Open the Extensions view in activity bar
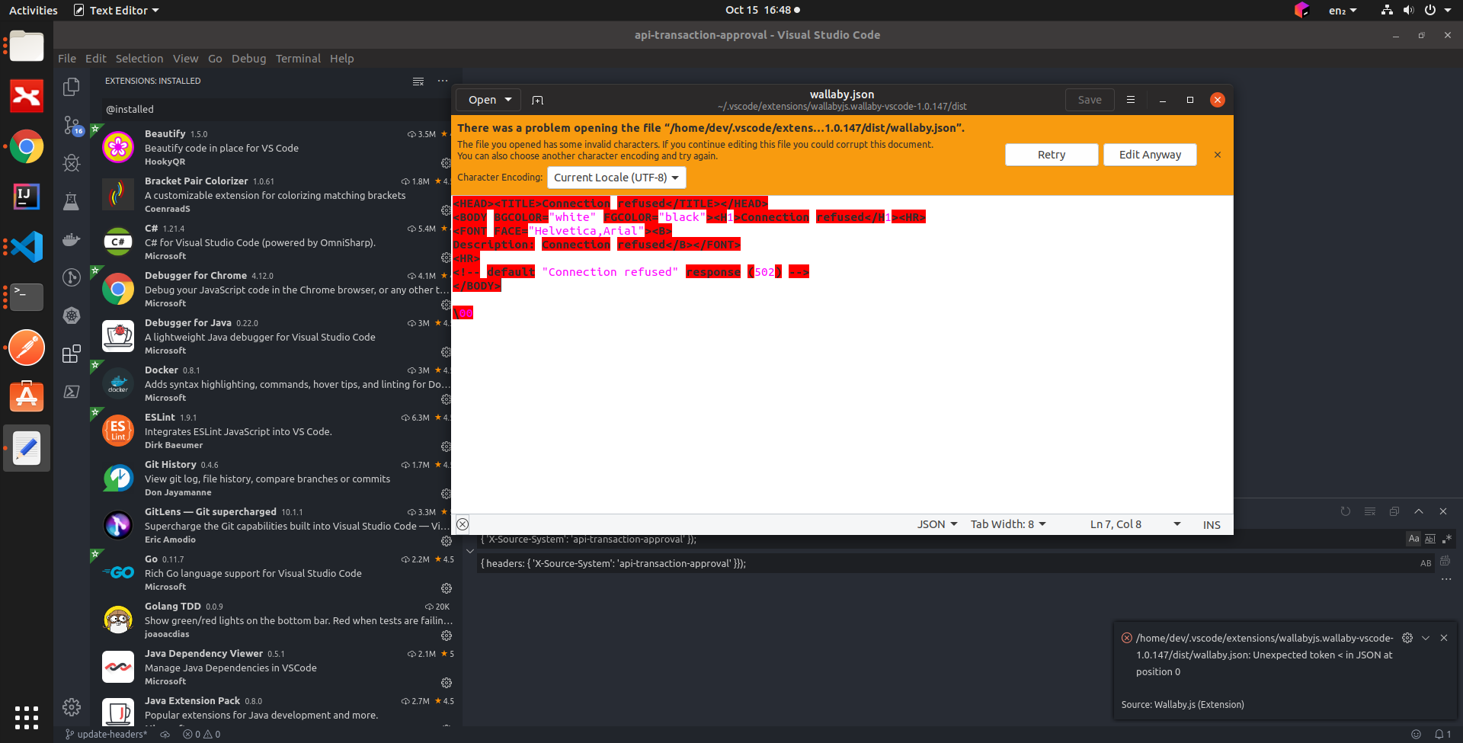This screenshot has width=1463, height=743. (x=72, y=354)
